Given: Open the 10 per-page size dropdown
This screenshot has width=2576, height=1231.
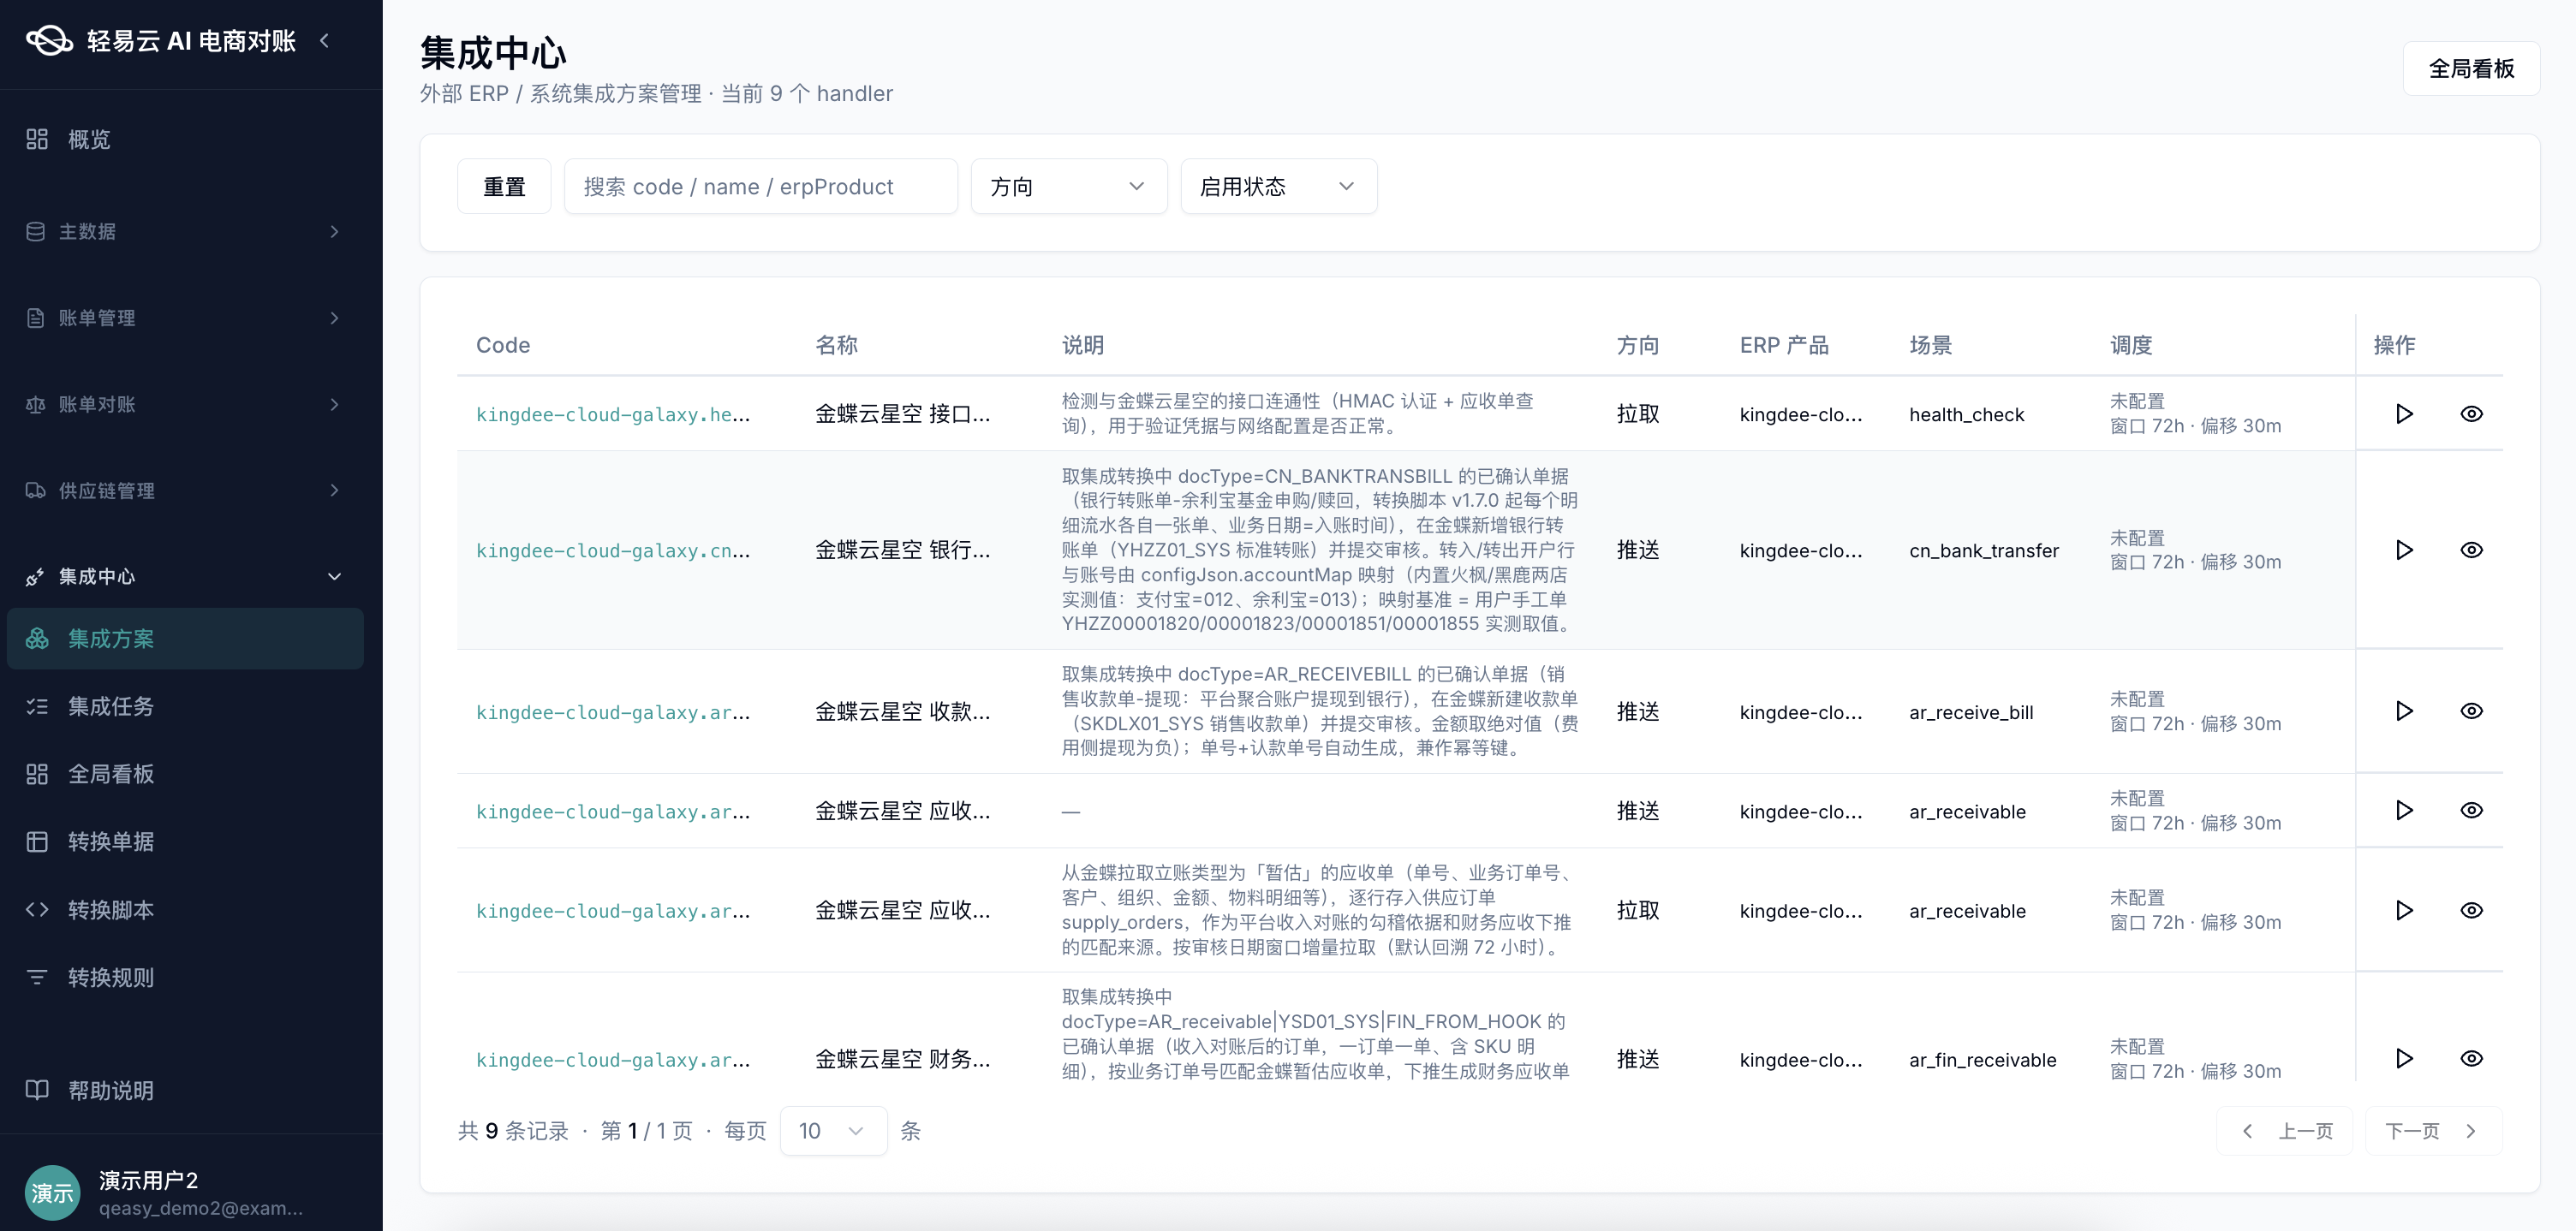Looking at the screenshot, I should pyautogui.click(x=832, y=1130).
